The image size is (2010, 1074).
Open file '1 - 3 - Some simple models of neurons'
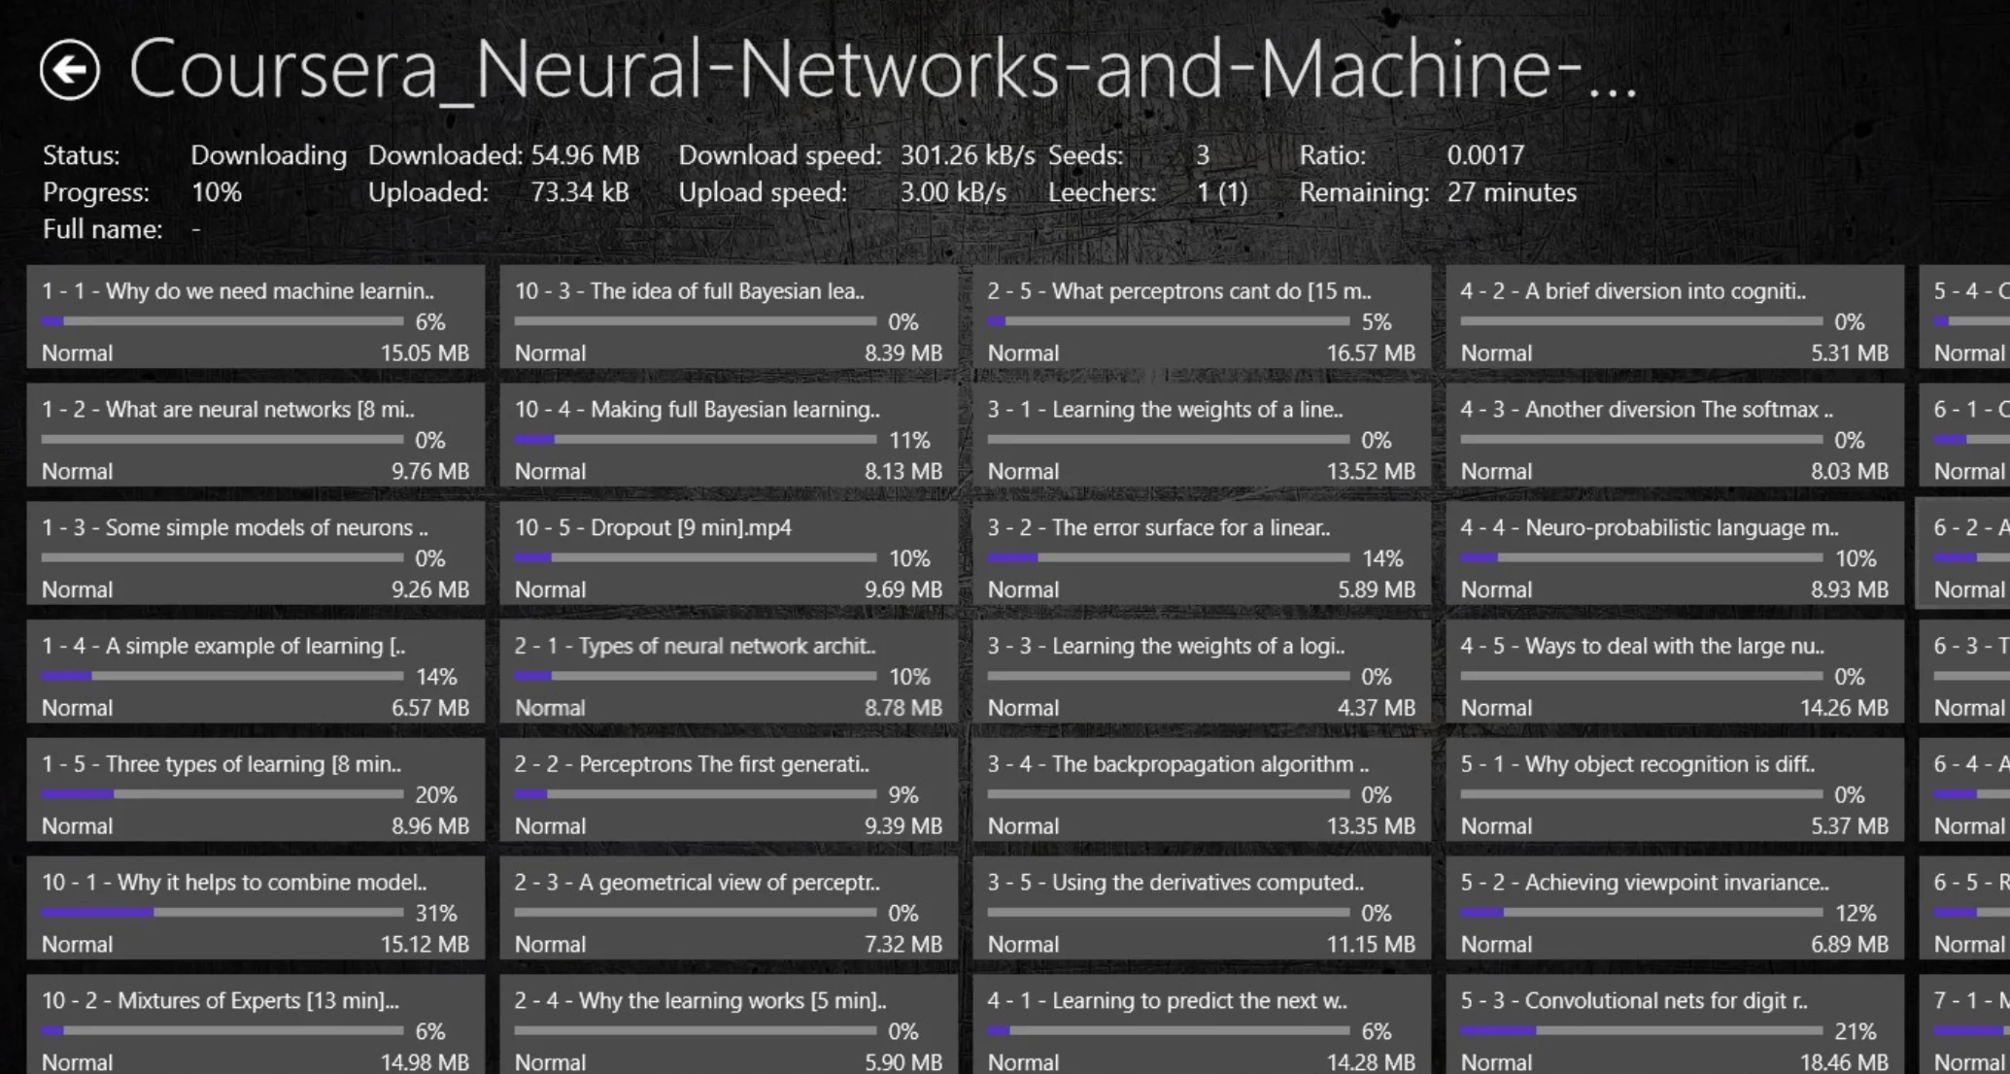coord(256,554)
